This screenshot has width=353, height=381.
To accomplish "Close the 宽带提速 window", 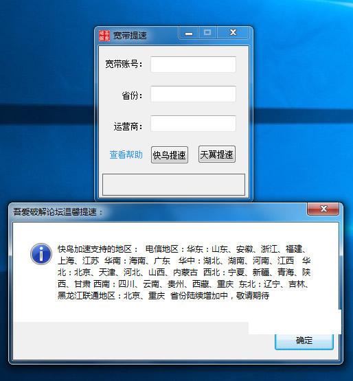I will coord(233,32).
